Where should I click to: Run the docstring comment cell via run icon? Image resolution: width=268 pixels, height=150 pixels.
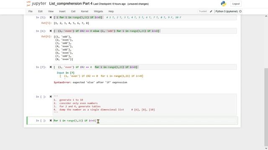tap(51, 97)
